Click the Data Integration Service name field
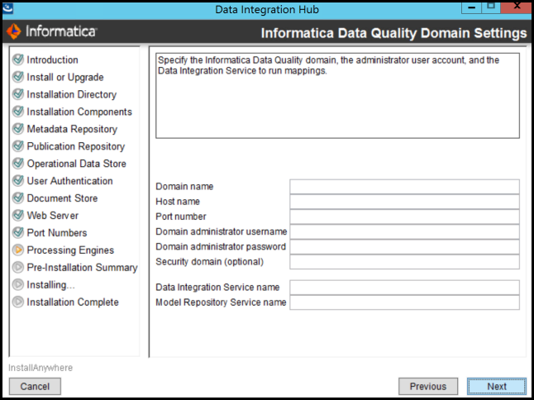Viewport: 534px width, 400px height. tap(404, 288)
